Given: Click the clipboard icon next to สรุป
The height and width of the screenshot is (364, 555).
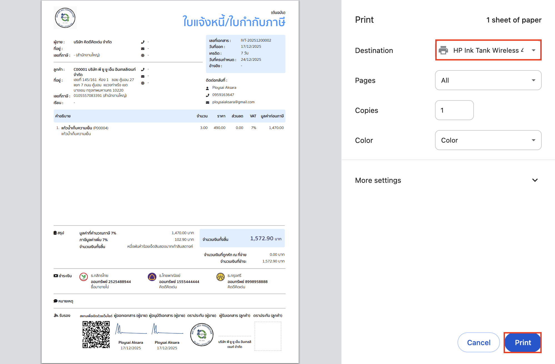Looking at the screenshot, I should pyautogui.click(x=55, y=233).
